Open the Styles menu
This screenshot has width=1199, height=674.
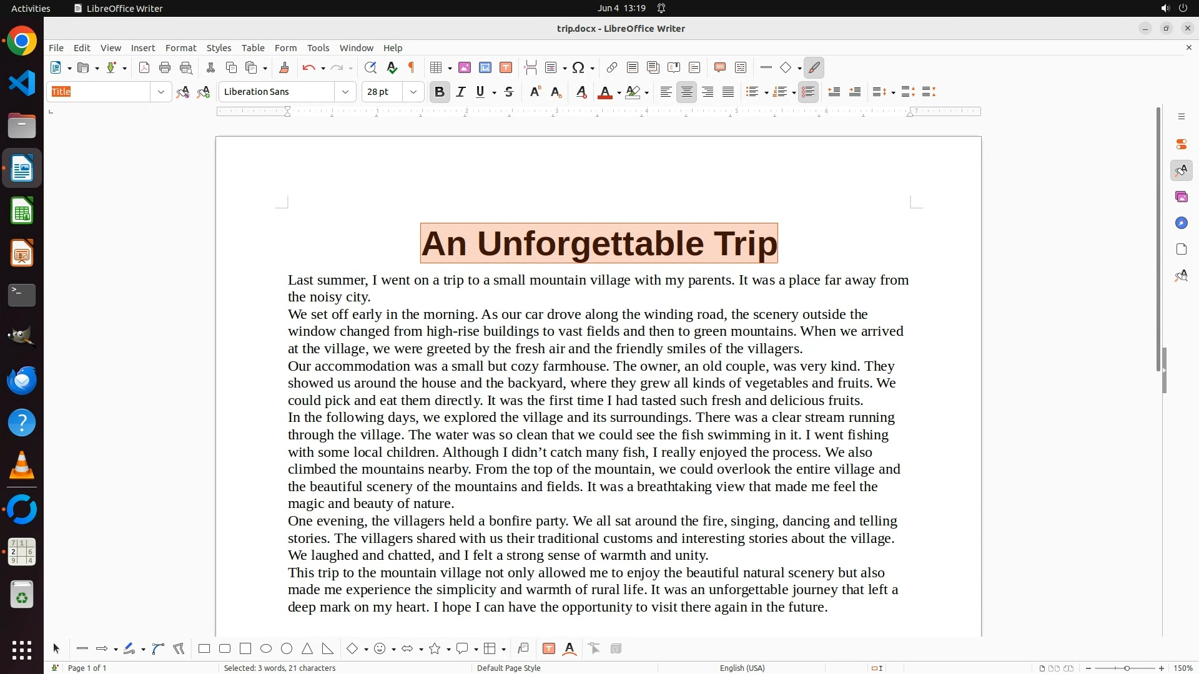pyautogui.click(x=219, y=48)
